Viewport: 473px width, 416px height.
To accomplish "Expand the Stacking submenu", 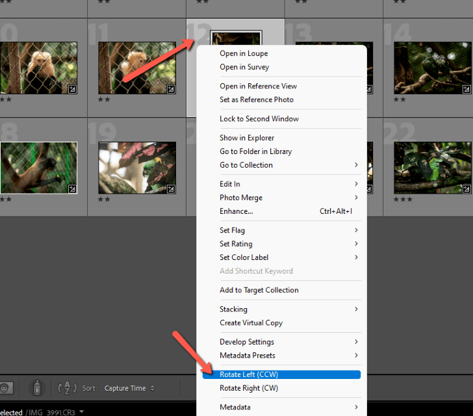I will coord(281,309).
